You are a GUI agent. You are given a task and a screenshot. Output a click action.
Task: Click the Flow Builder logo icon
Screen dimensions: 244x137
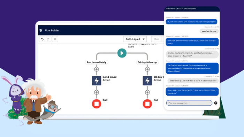[41, 30]
